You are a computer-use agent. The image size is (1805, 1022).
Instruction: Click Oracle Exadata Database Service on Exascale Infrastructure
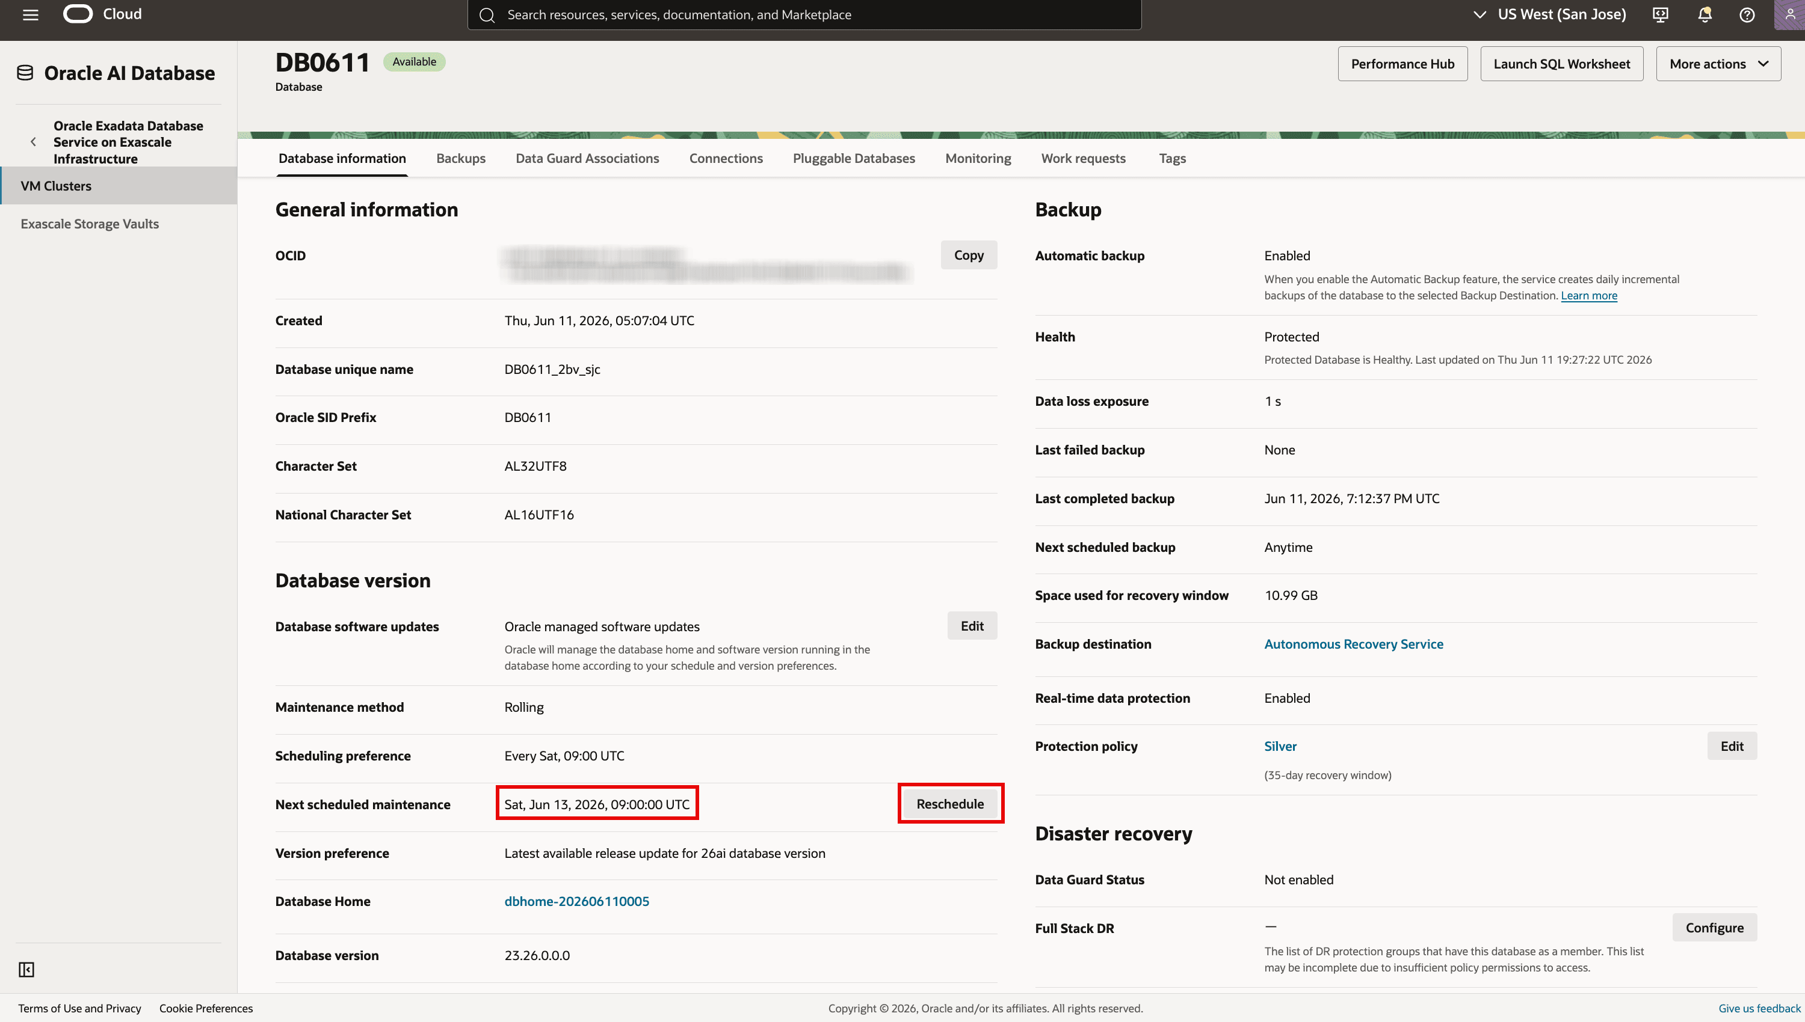point(129,142)
